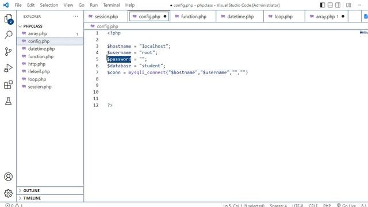The height and width of the screenshot is (207, 368).
Task: Open the Source Control view
Action: 8,52
